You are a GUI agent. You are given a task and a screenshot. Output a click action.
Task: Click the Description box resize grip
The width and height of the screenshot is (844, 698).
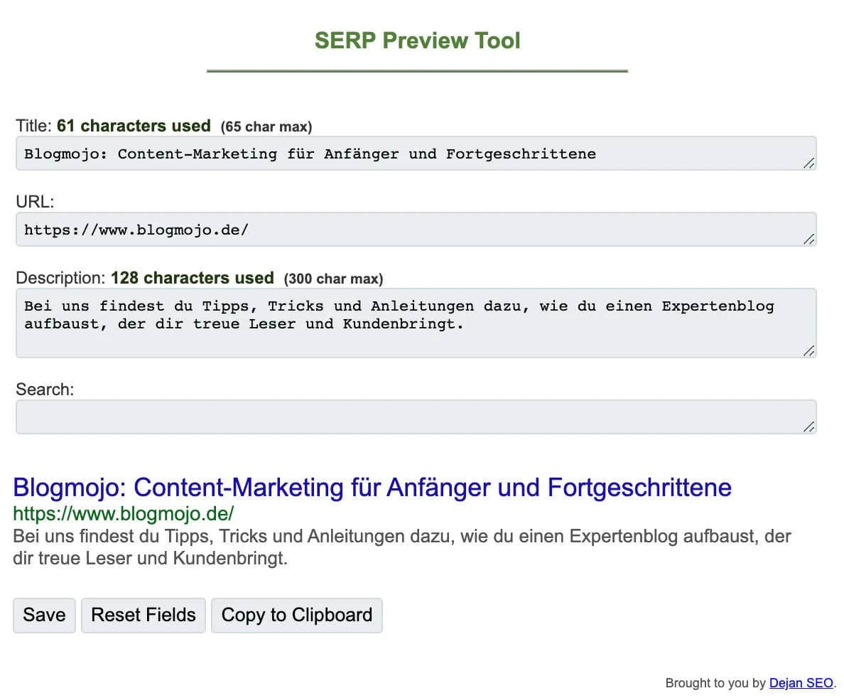tap(808, 350)
